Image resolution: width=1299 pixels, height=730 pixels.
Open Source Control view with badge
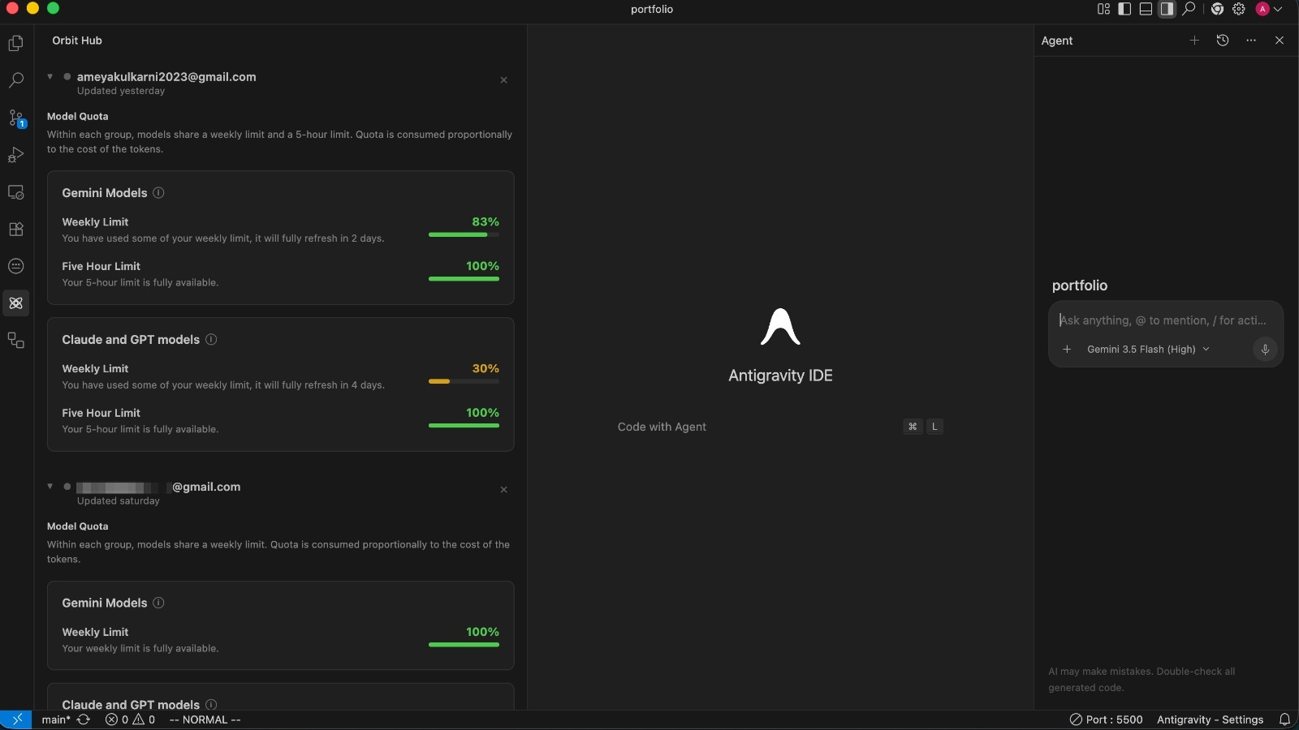[16, 118]
